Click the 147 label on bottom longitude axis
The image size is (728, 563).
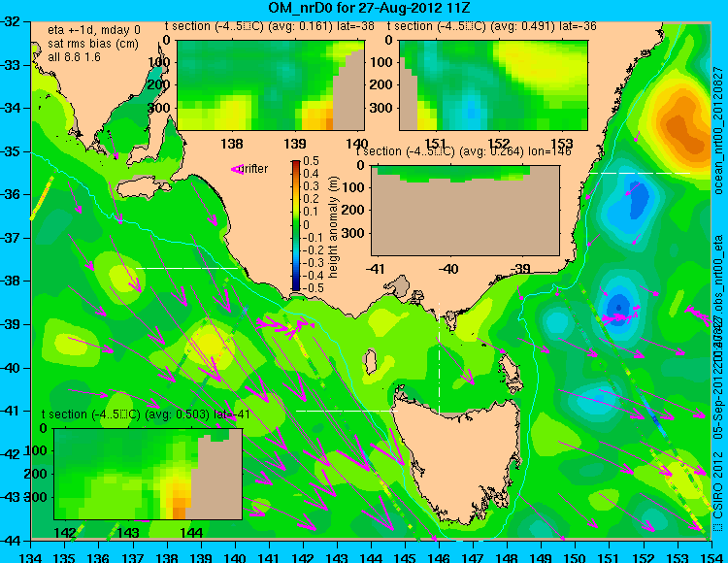tap(473, 557)
